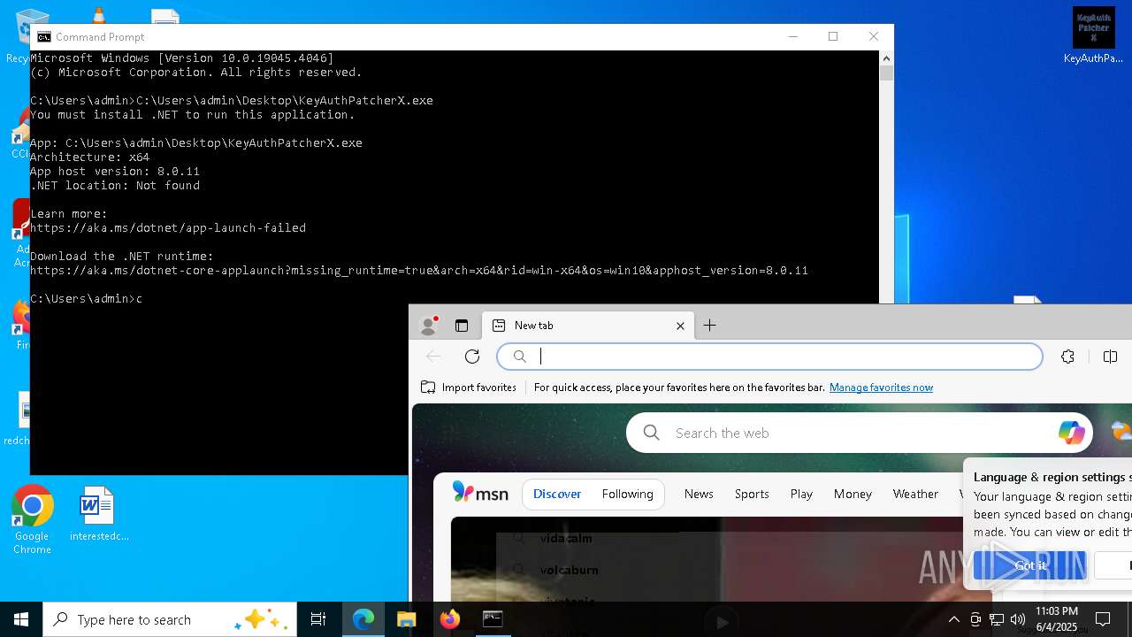This screenshot has height=637, width=1132.
Task: Select the New tab title in Edge
Action: click(x=533, y=326)
